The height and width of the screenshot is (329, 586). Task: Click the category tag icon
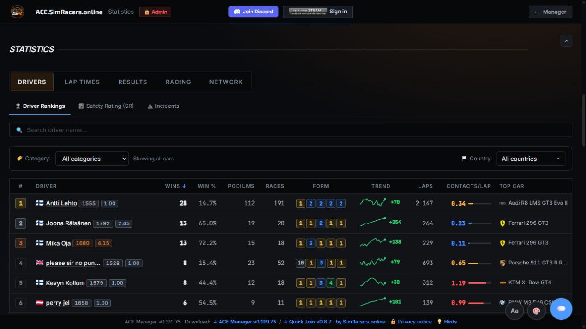(x=19, y=159)
